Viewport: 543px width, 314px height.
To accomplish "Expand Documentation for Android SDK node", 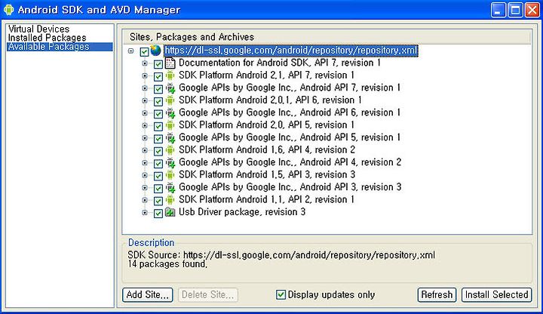I will tap(145, 63).
